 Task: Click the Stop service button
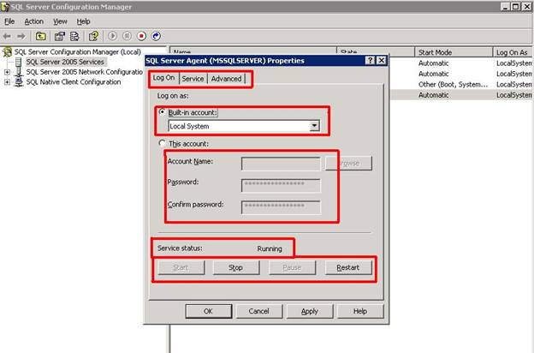pos(236,267)
